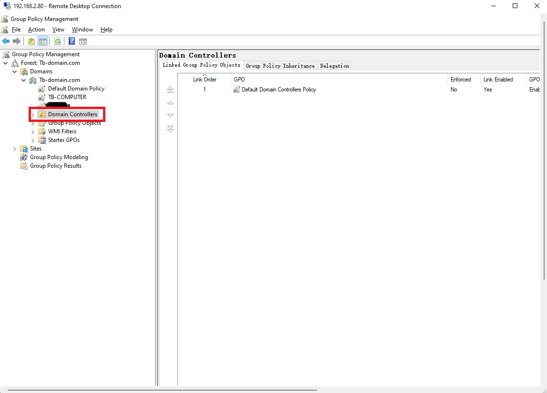Click the Group Policy Management title bar icon
The image size is (547, 393).
5,19
